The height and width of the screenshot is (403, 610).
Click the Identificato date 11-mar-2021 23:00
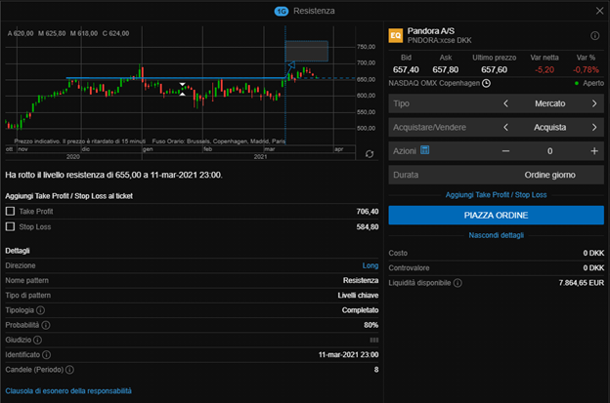click(348, 355)
